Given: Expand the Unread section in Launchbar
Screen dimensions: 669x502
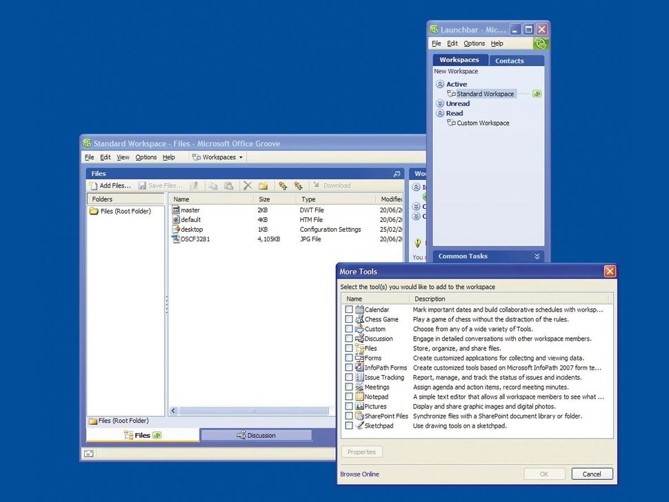Looking at the screenshot, I should click(x=440, y=103).
